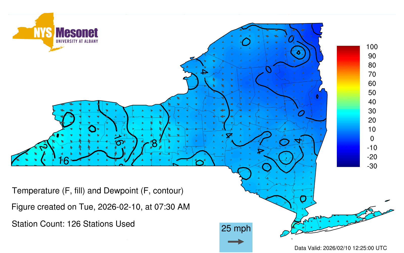Click the Data Valid UTC timestamp
The image size is (404, 253).
(340, 248)
